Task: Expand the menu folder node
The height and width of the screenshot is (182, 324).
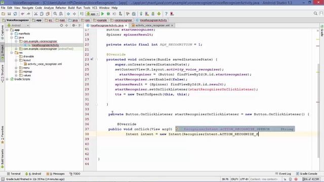Action: (16, 68)
